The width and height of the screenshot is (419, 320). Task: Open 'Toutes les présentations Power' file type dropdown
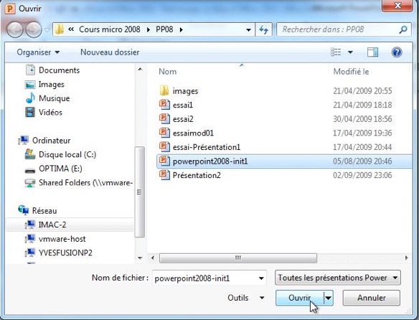338,278
